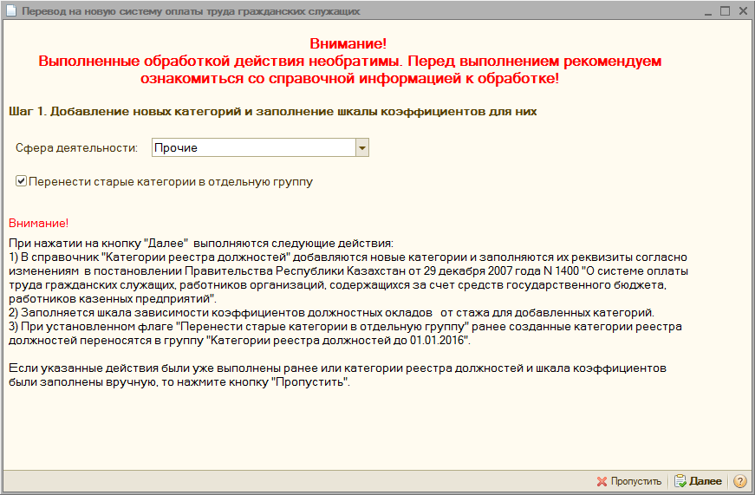Click the 'При нажатии на кнопку Далее' line

point(200,244)
